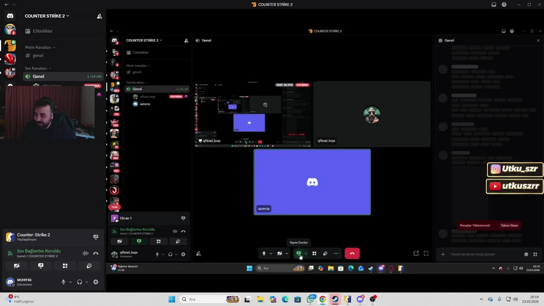Open Google Chrome from the taskbar
Viewport: 544px width, 306px height.
(323, 299)
